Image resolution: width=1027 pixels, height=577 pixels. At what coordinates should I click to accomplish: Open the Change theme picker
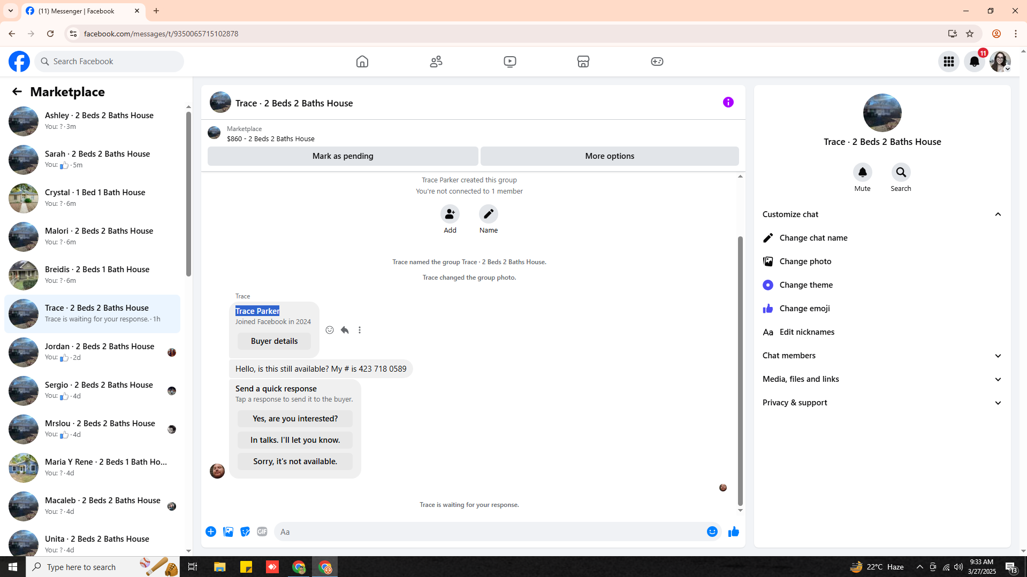pos(883,285)
